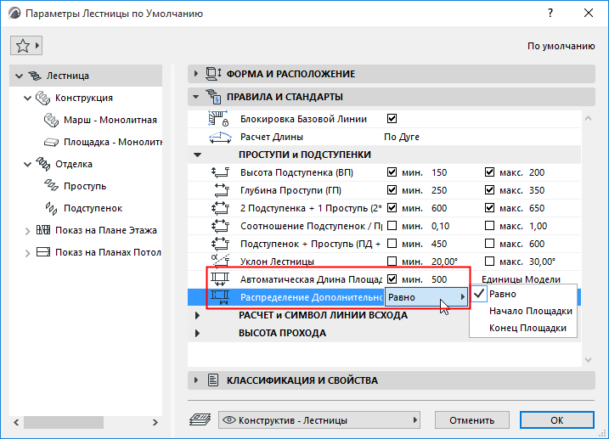Collapse ПРАВИЛА И СТАНДАРТЫ panel
The image size is (609, 439).
[195, 97]
